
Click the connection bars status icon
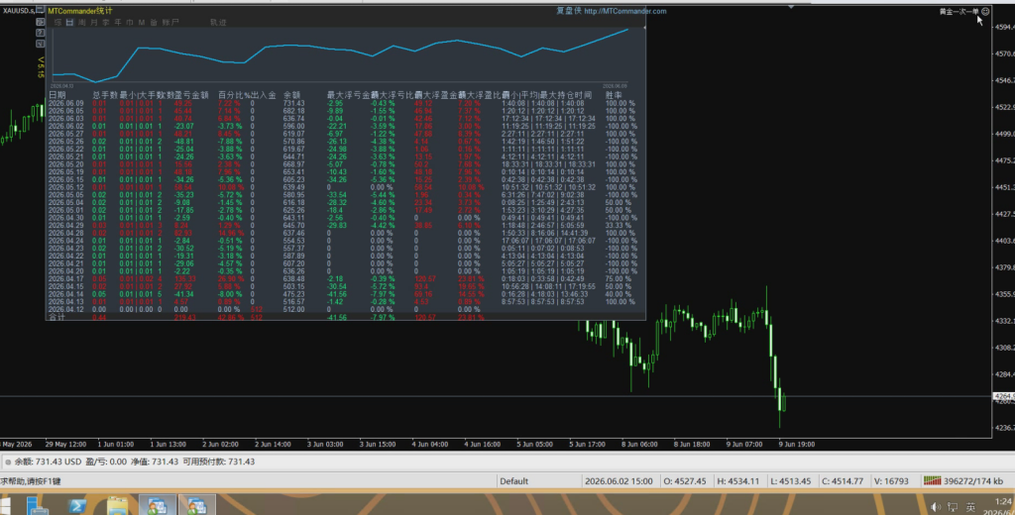(932, 480)
